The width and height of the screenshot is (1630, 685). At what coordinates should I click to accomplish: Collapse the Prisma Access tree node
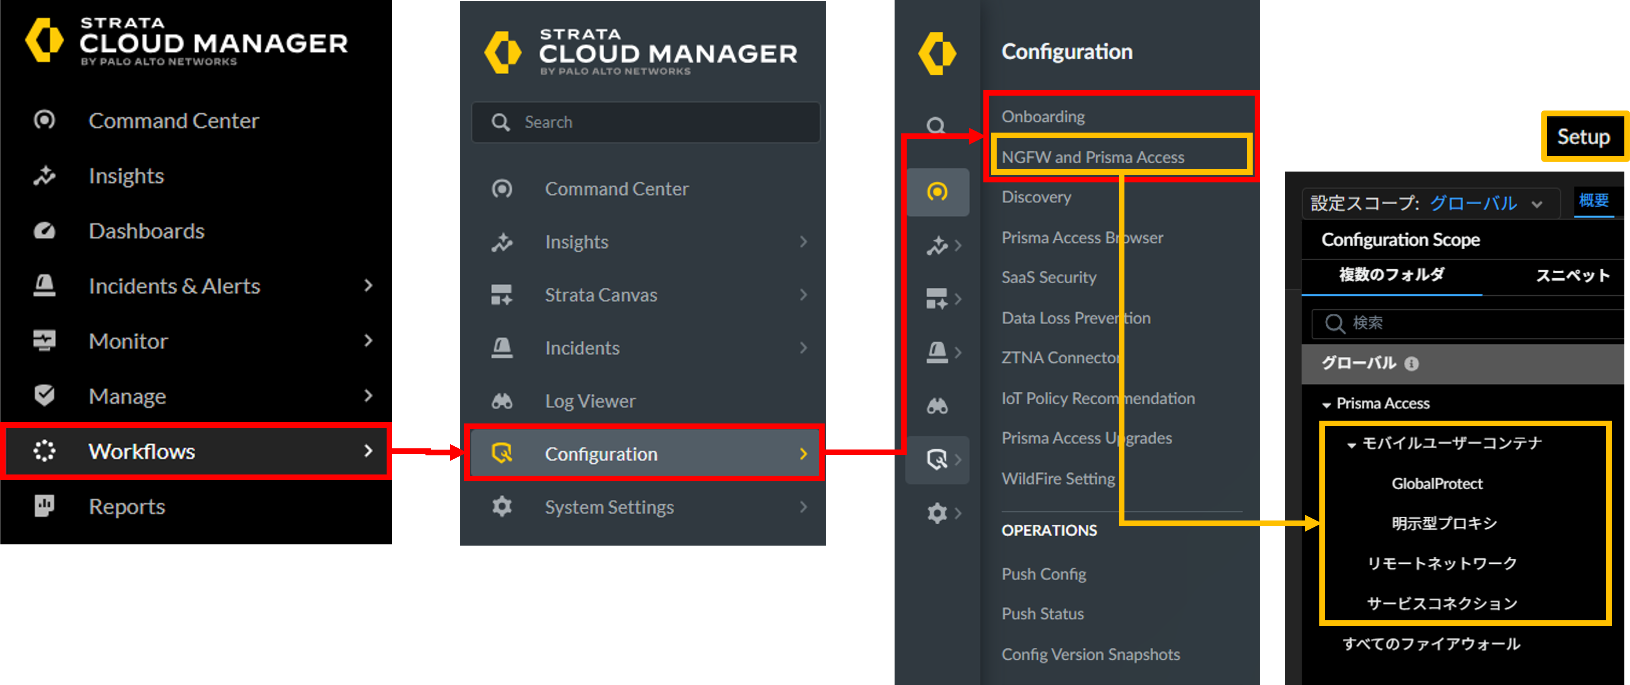point(1326,405)
